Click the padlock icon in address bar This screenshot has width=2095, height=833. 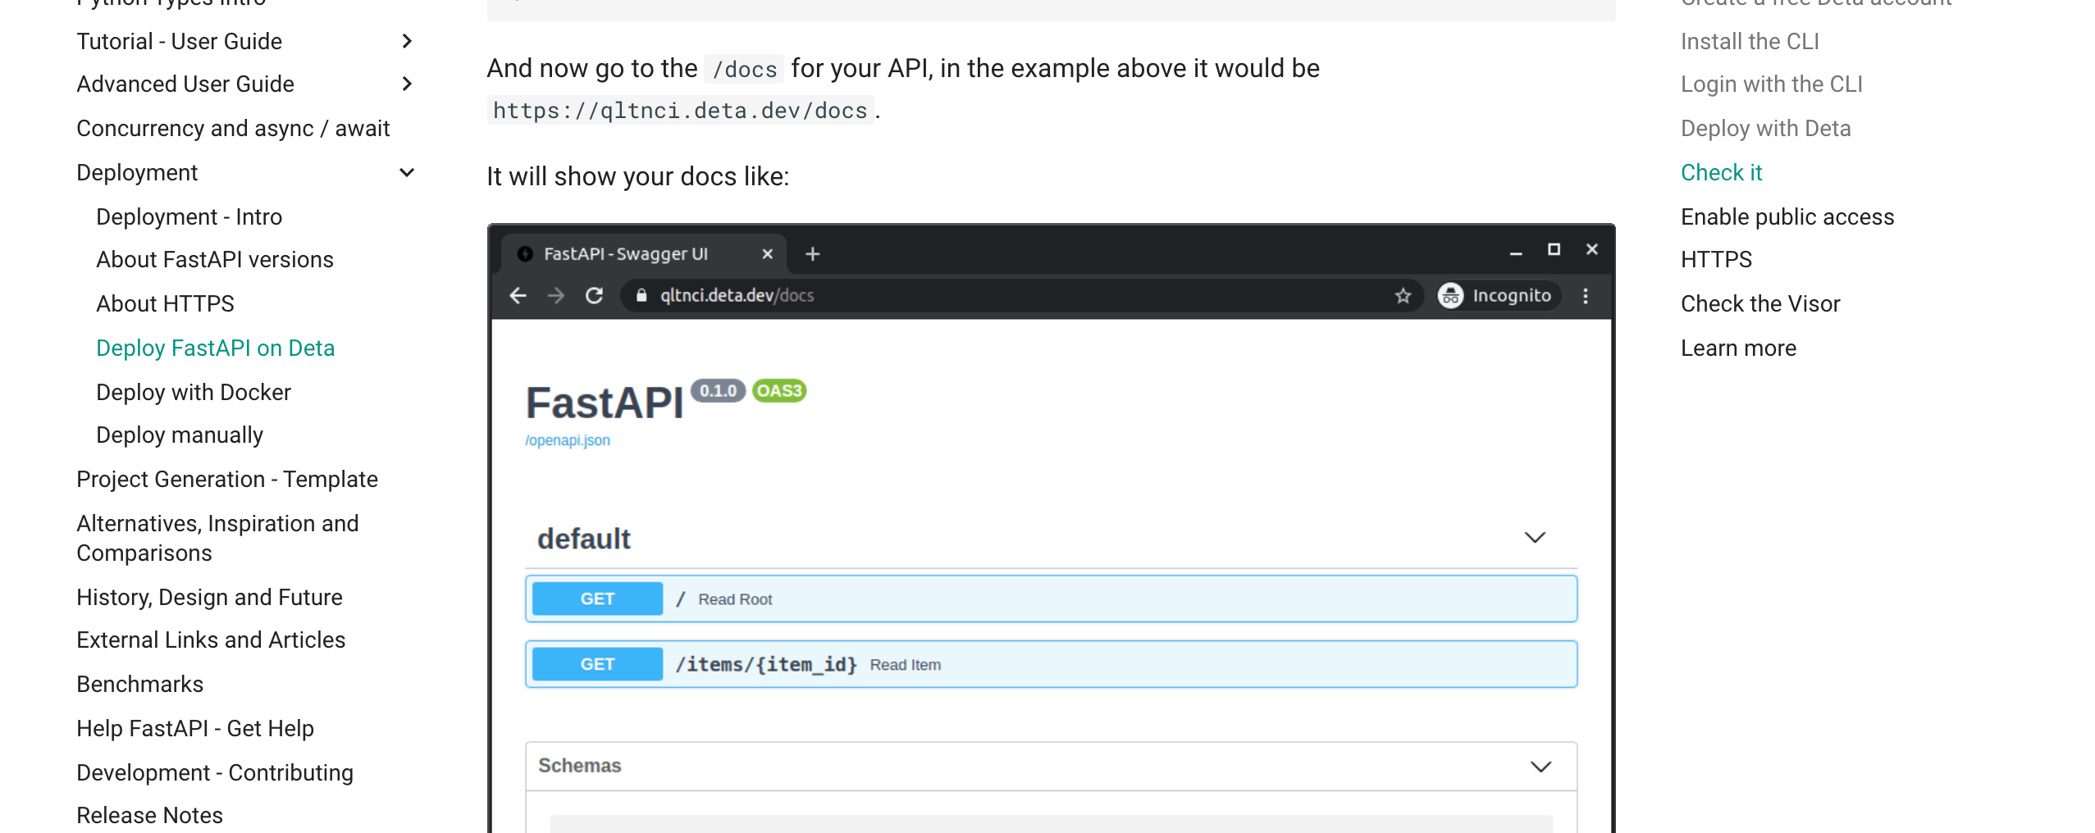coord(641,295)
